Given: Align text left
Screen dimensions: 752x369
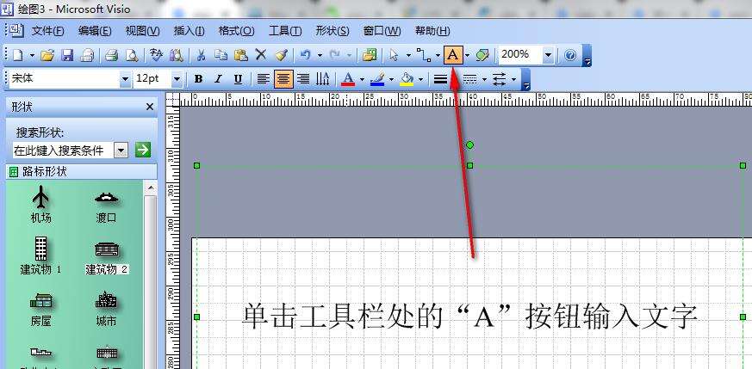Looking at the screenshot, I should point(263,79).
